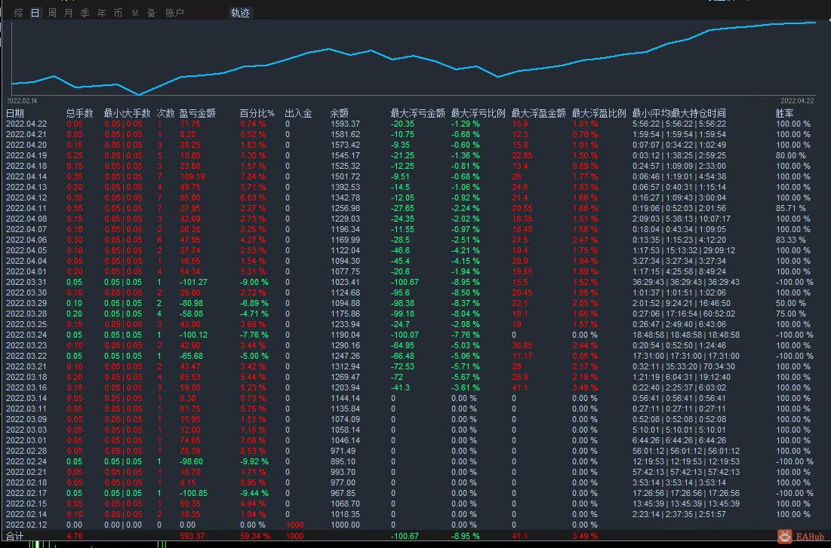Click the 最大浮盈金额 column header
Image resolution: width=831 pixels, height=548 pixels.
pyautogui.click(x=538, y=113)
